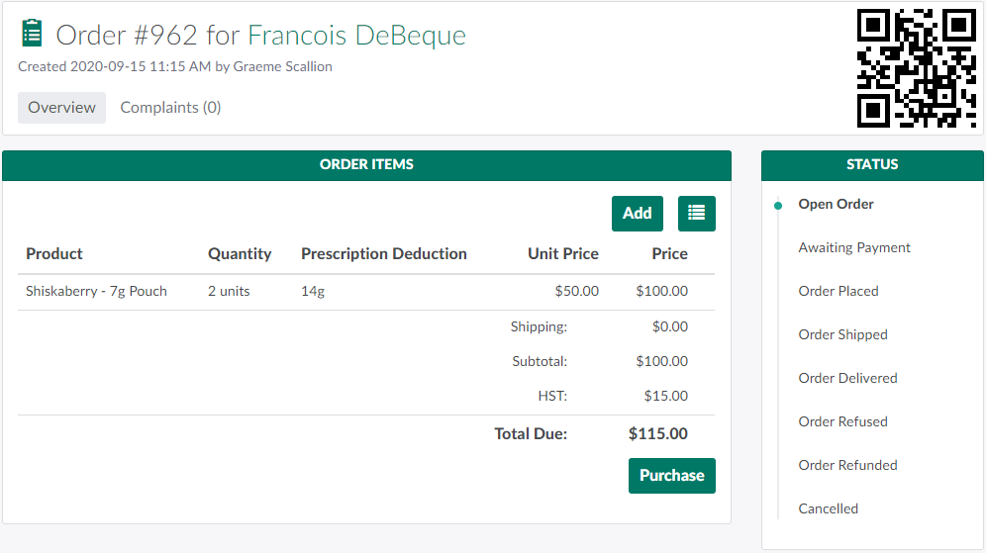Click the Product column header

(x=54, y=254)
